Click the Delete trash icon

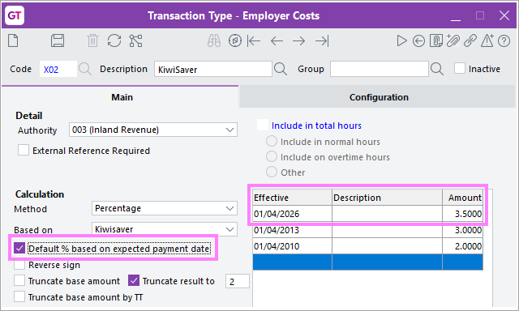click(92, 41)
